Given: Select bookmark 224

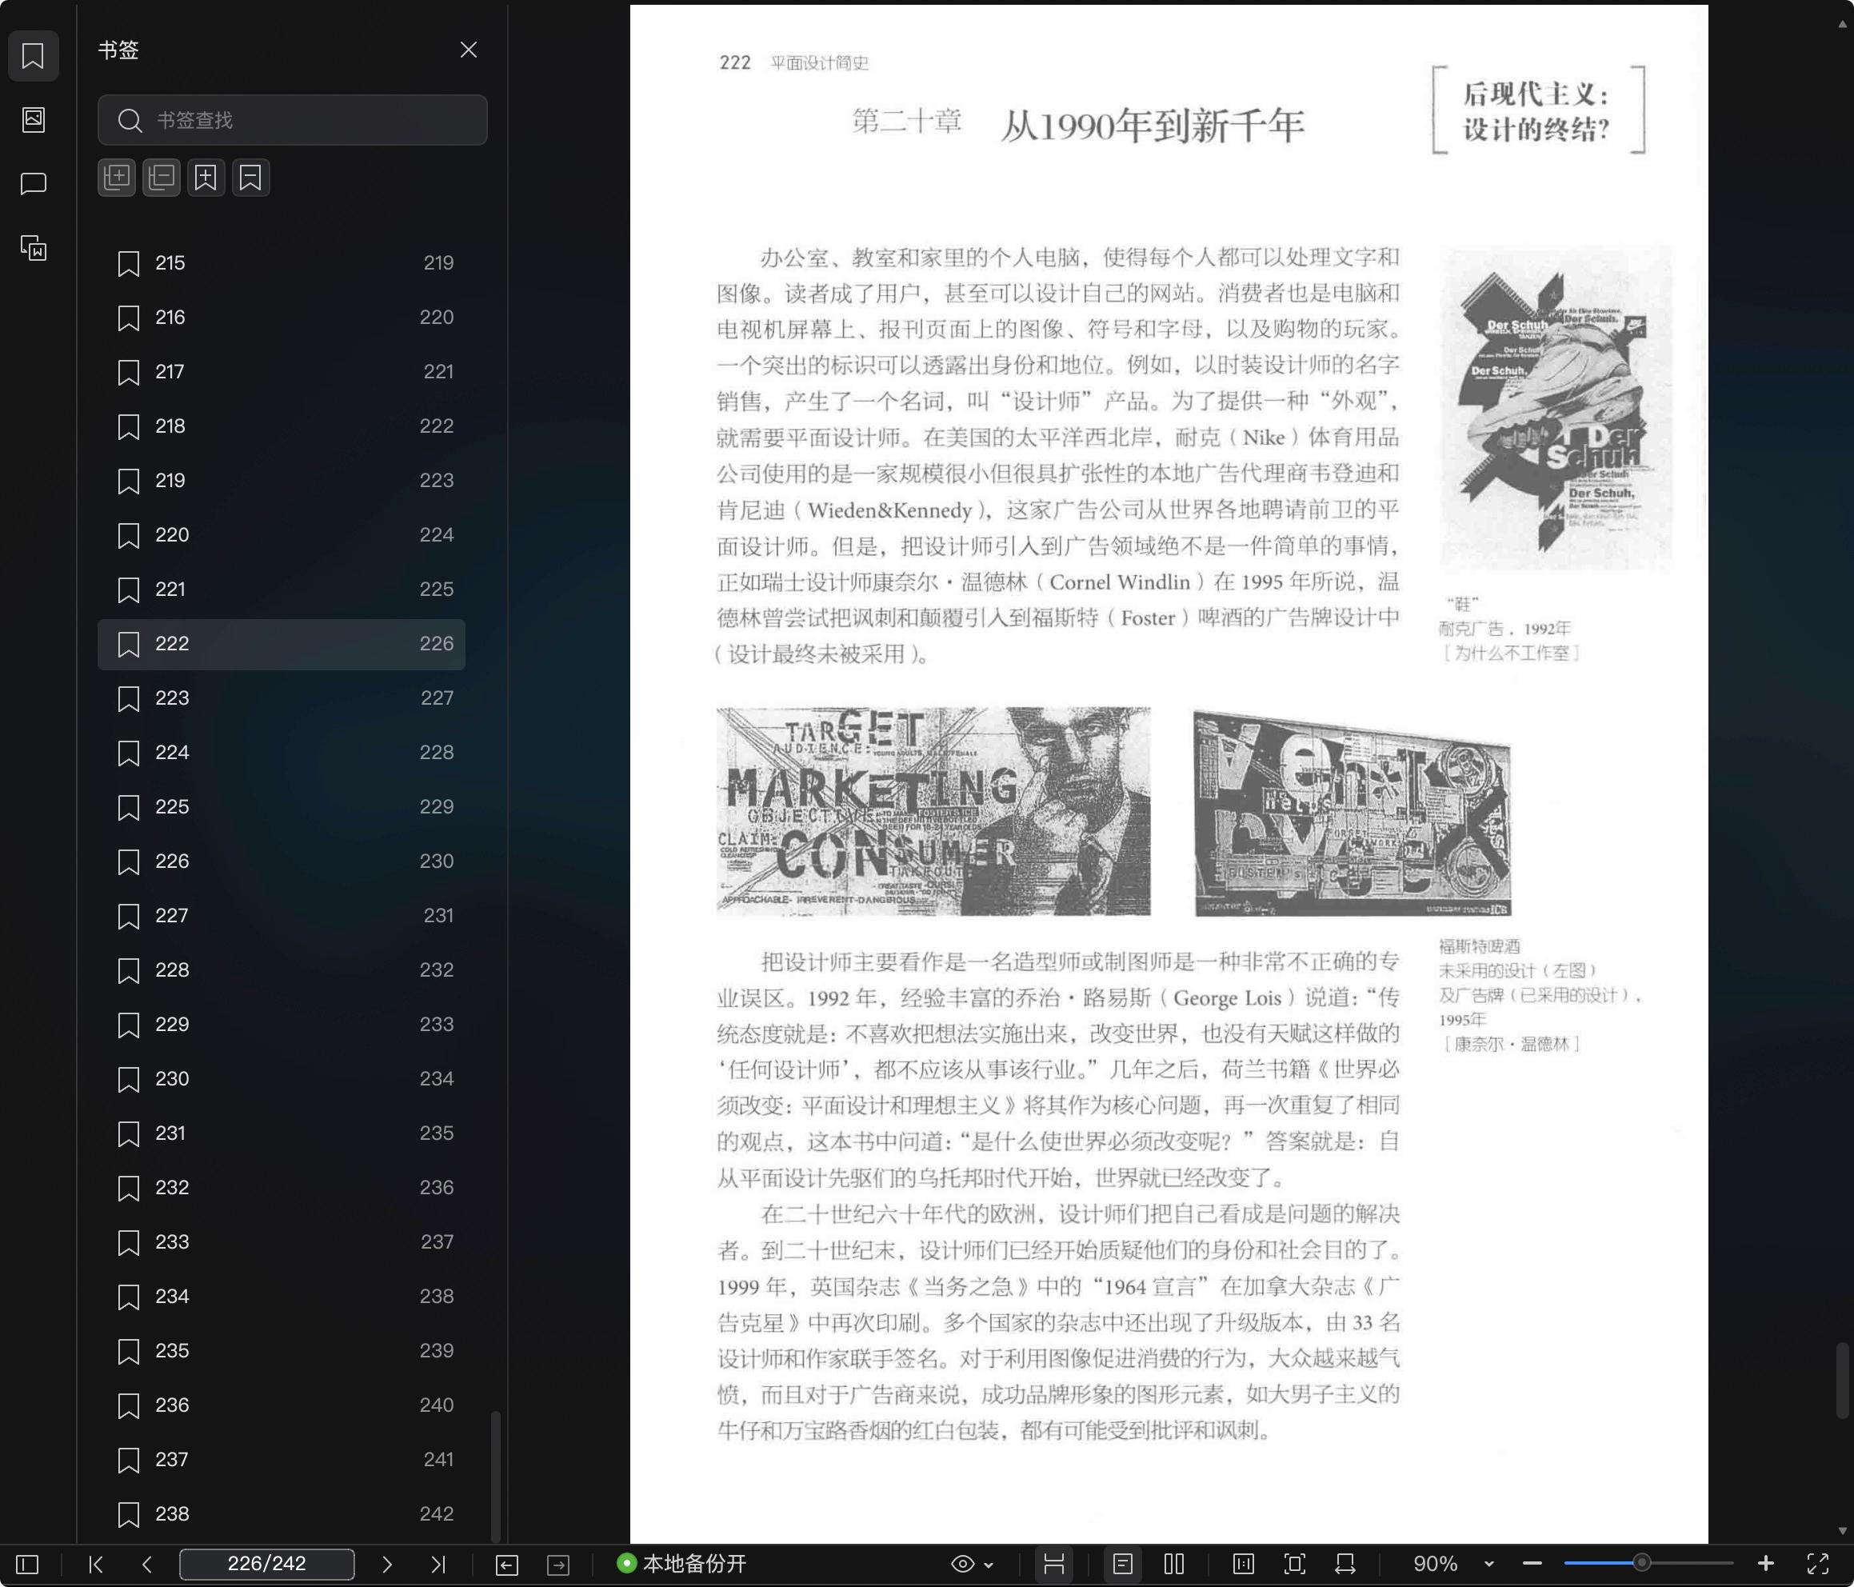Looking at the screenshot, I should click(281, 753).
